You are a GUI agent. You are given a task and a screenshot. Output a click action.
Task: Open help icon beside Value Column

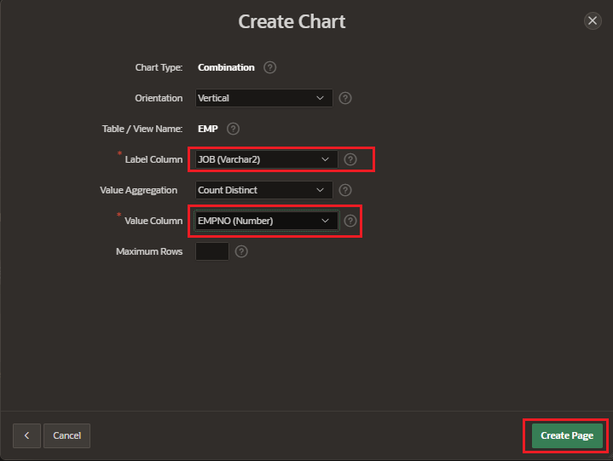click(x=350, y=221)
